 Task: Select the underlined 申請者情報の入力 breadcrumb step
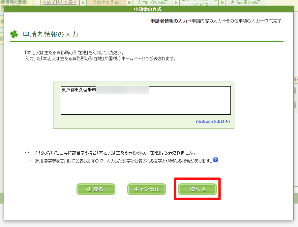point(169,21)
